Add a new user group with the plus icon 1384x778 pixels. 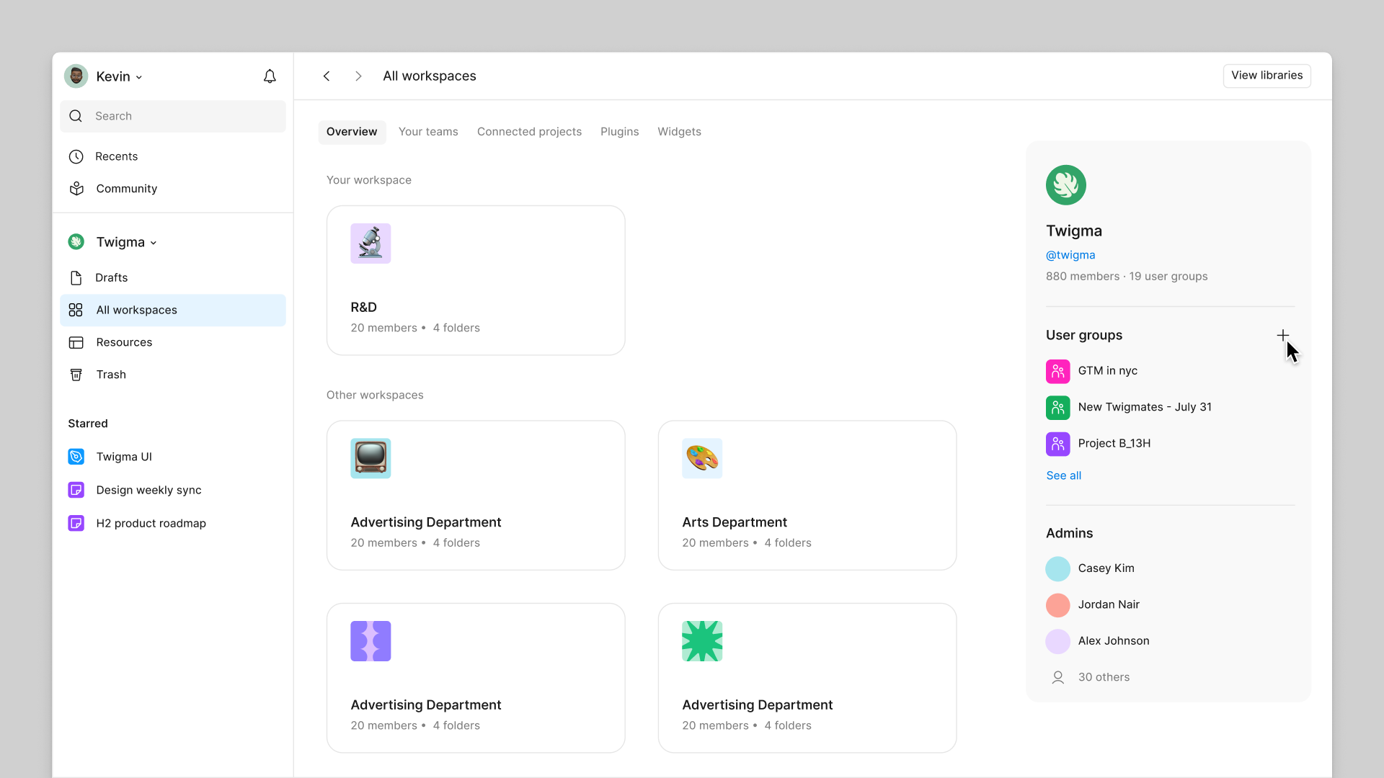pos(1283,334)
